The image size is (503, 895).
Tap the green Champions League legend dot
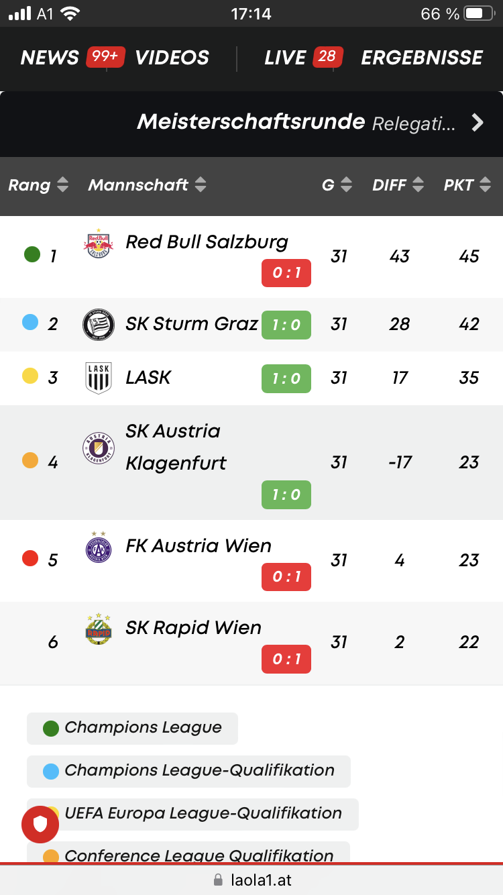click(51, 729)
